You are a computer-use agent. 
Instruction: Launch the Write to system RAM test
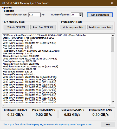pos(73,27)
